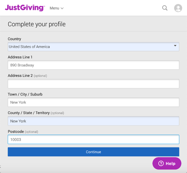This screenshot has width=187, height=173.
Task: Open the user profile avatar icon
Action: [x=178, y=8]
